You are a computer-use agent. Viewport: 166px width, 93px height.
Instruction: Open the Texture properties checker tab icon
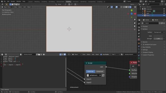coord(139,65)
